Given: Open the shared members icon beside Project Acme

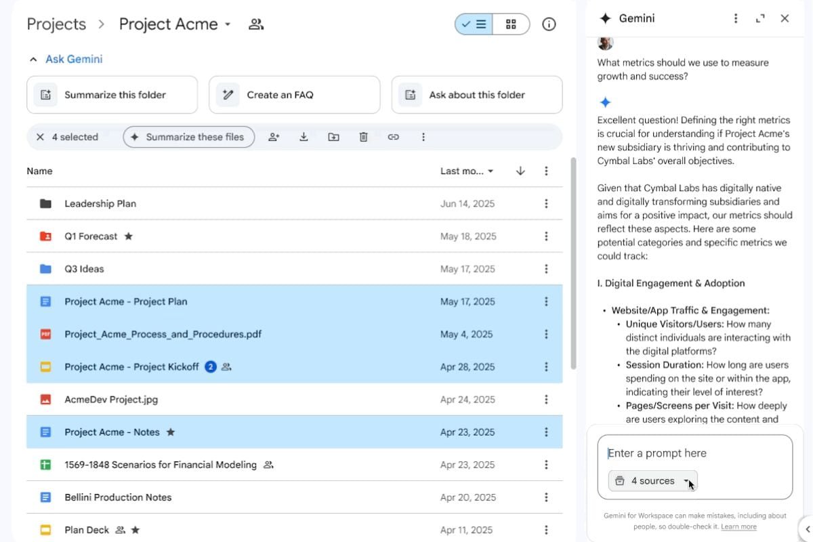Looking at the screenshot, I should [256, 24].
